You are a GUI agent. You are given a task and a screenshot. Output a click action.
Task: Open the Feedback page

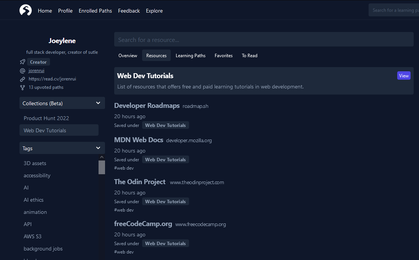click(129, 11)
